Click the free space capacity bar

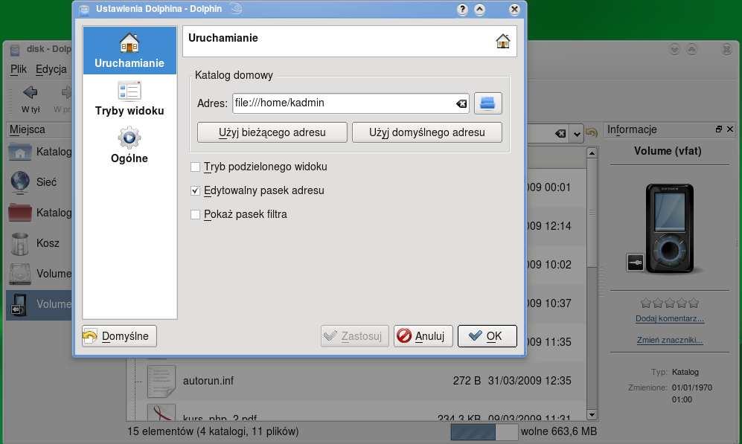[x=484, y=432]
